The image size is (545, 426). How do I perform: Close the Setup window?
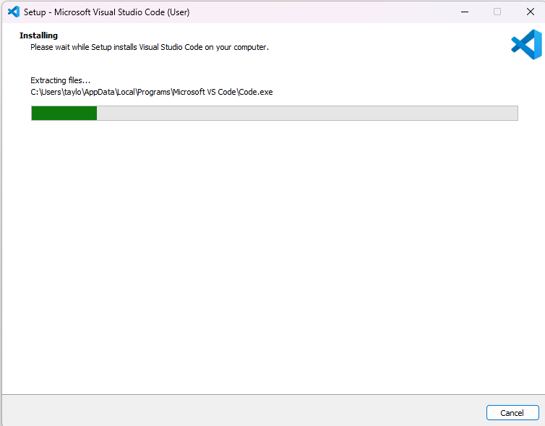(x=530, y=12)
